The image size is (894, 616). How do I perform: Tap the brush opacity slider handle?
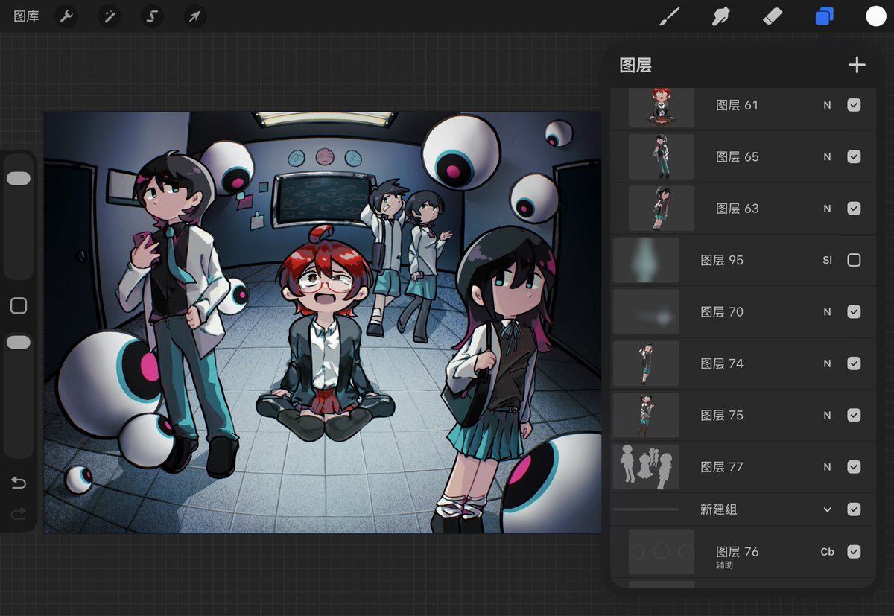click(19, 342)
